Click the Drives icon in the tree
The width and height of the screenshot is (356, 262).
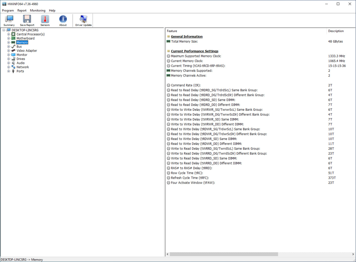[x=14, y=59]
